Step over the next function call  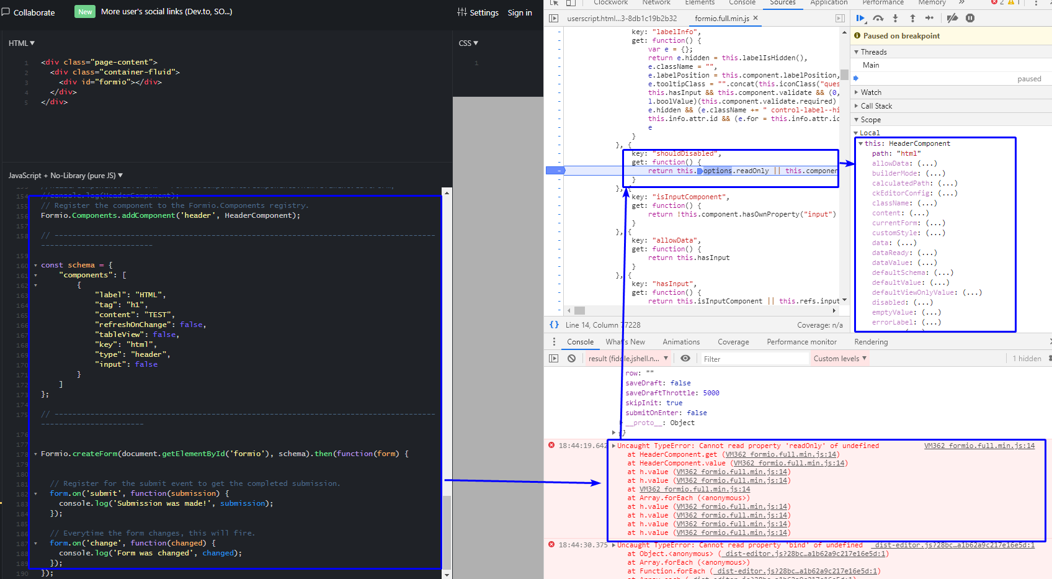point(878,18)
